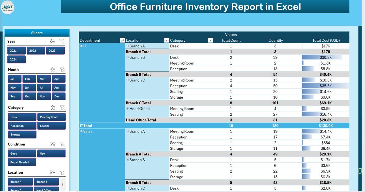Toggle multi-select on the Location slicer
This screenshot has width=365, height=192.
tap(53, 172)
